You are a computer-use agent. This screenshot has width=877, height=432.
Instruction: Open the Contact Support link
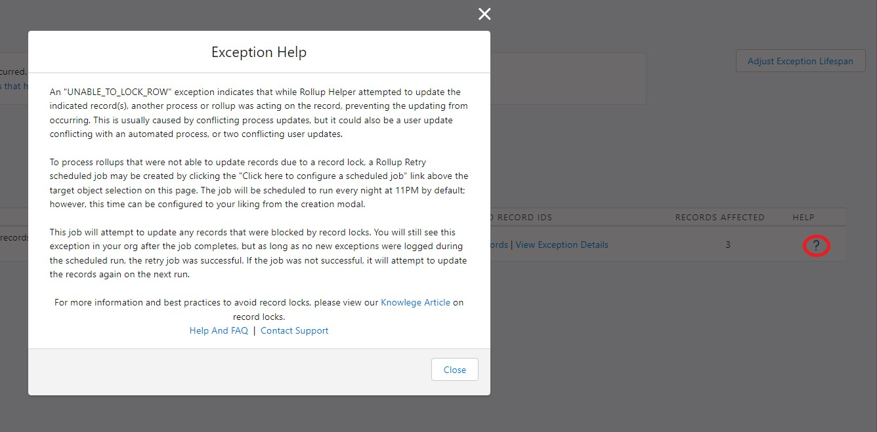click(295, 330)
